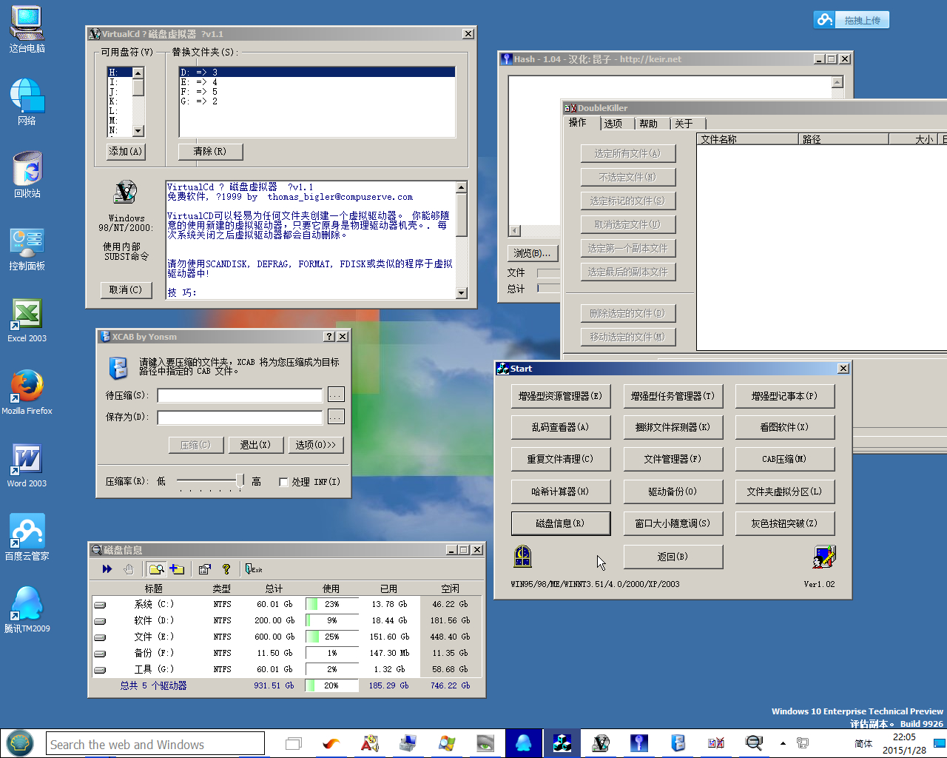Click the 拖拽上传 cloud upload widget
Viewport: 947px width, 758px height.
851,20
